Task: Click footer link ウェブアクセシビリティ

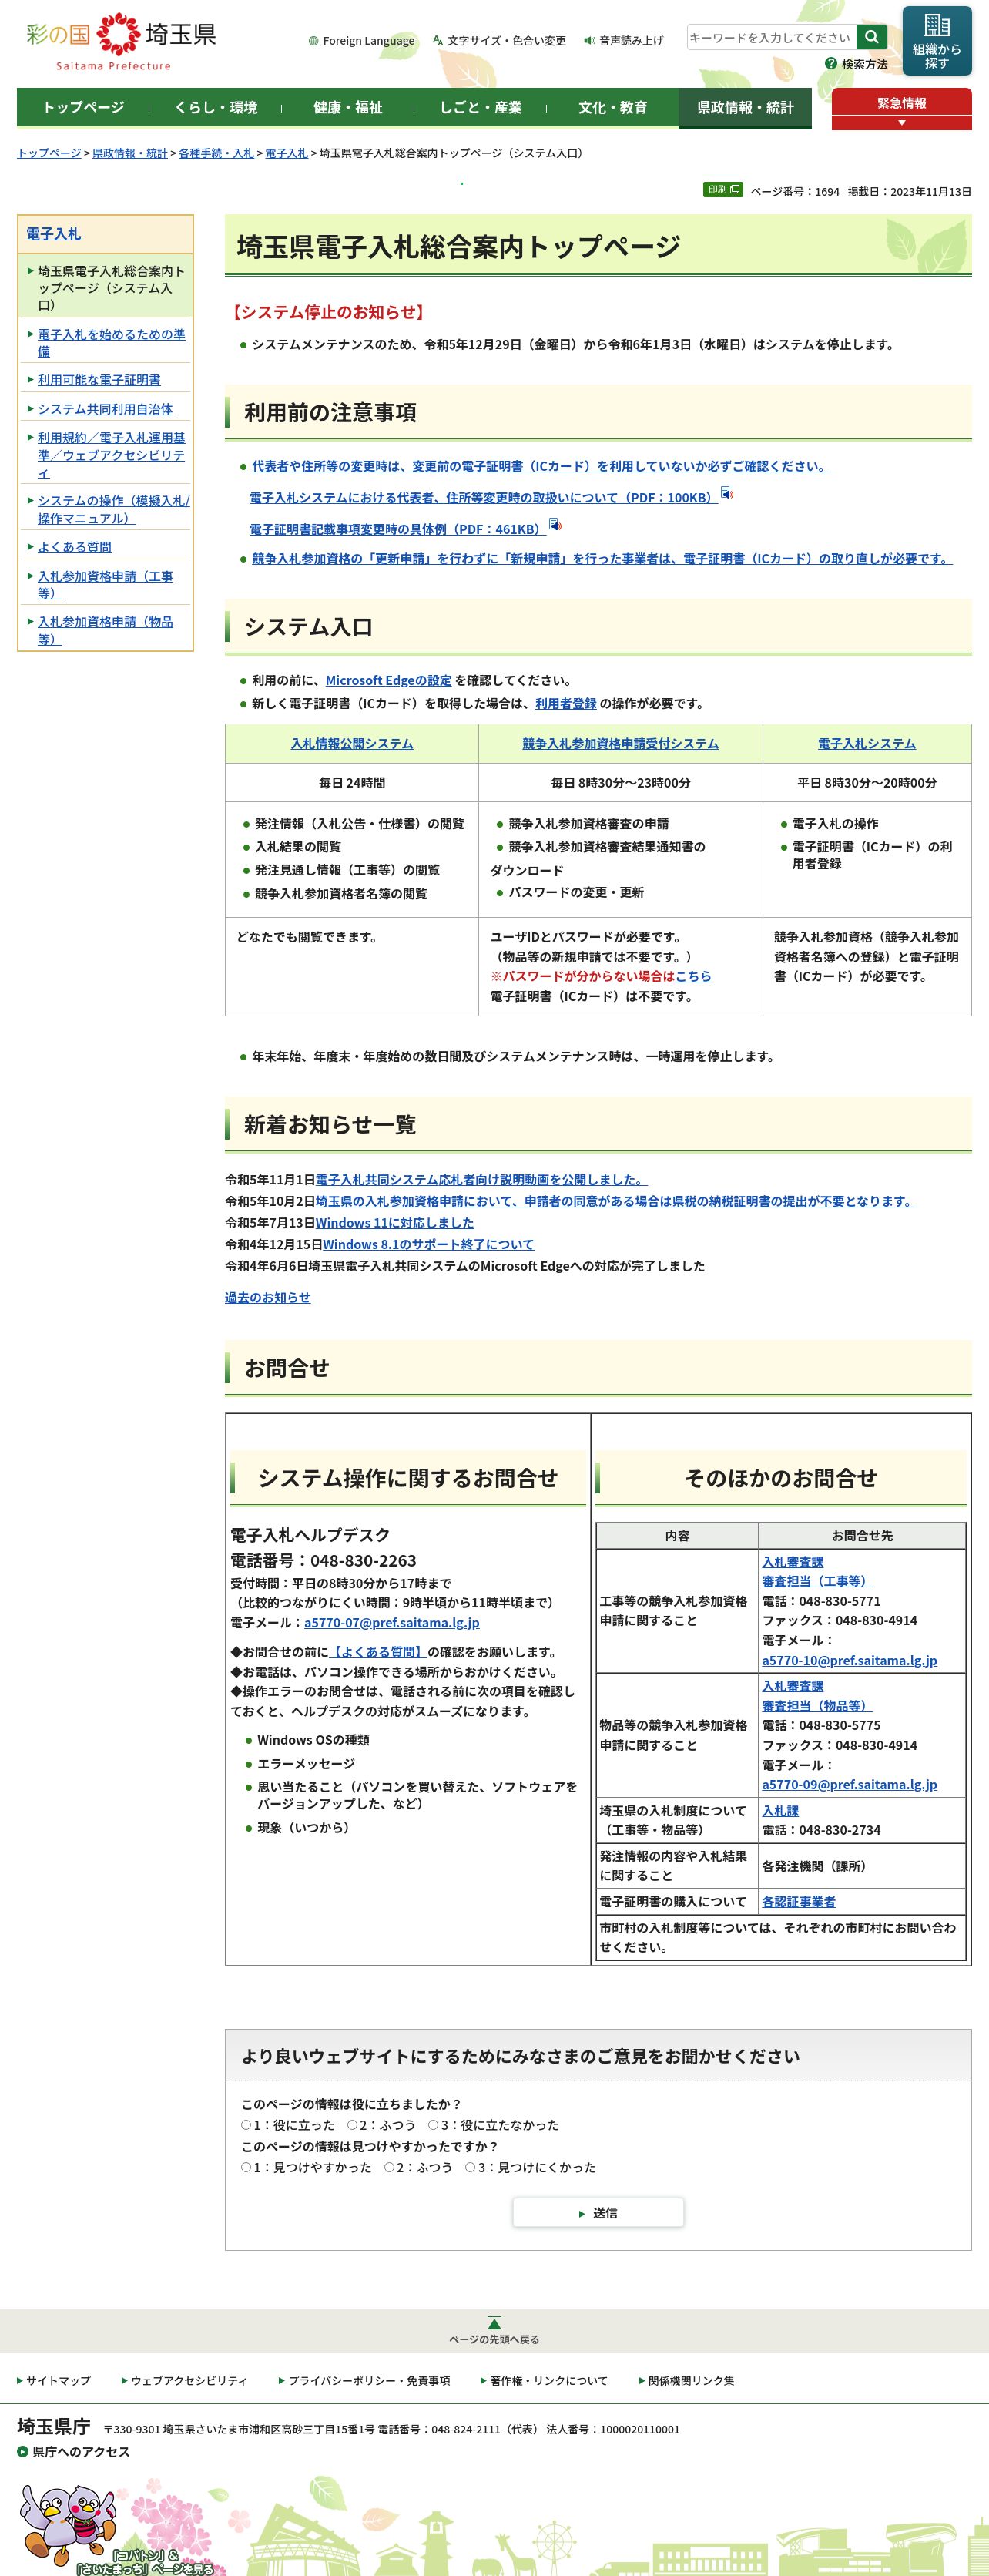Action: pos(188,2381)
